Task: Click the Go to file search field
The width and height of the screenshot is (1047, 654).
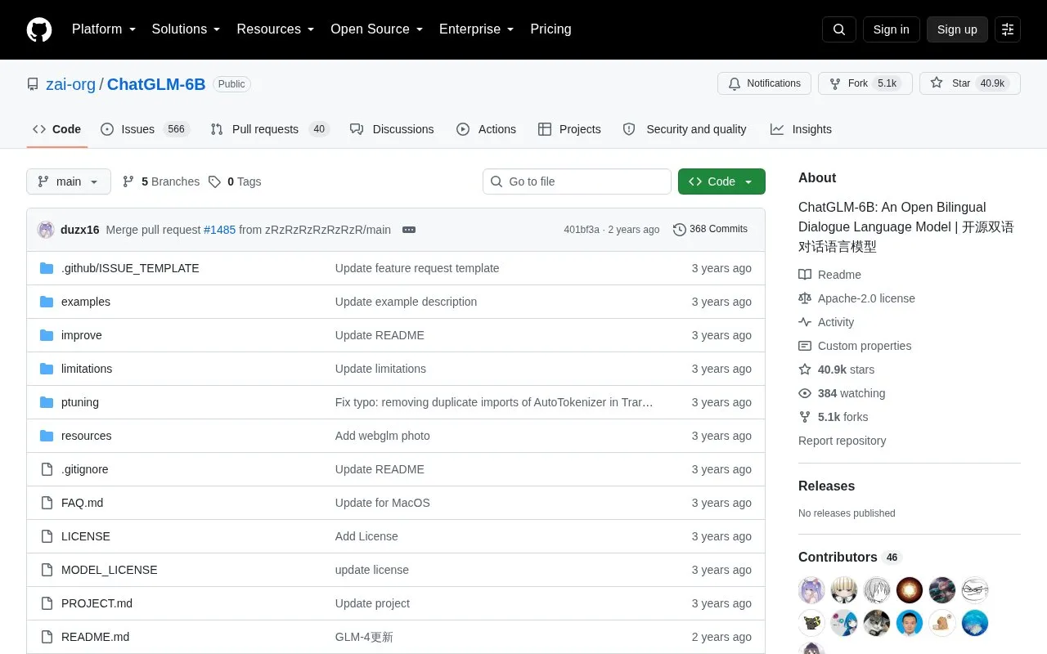Action: (x=577, y=181)
